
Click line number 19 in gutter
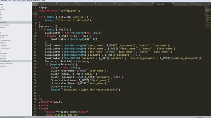pos(35,64)
